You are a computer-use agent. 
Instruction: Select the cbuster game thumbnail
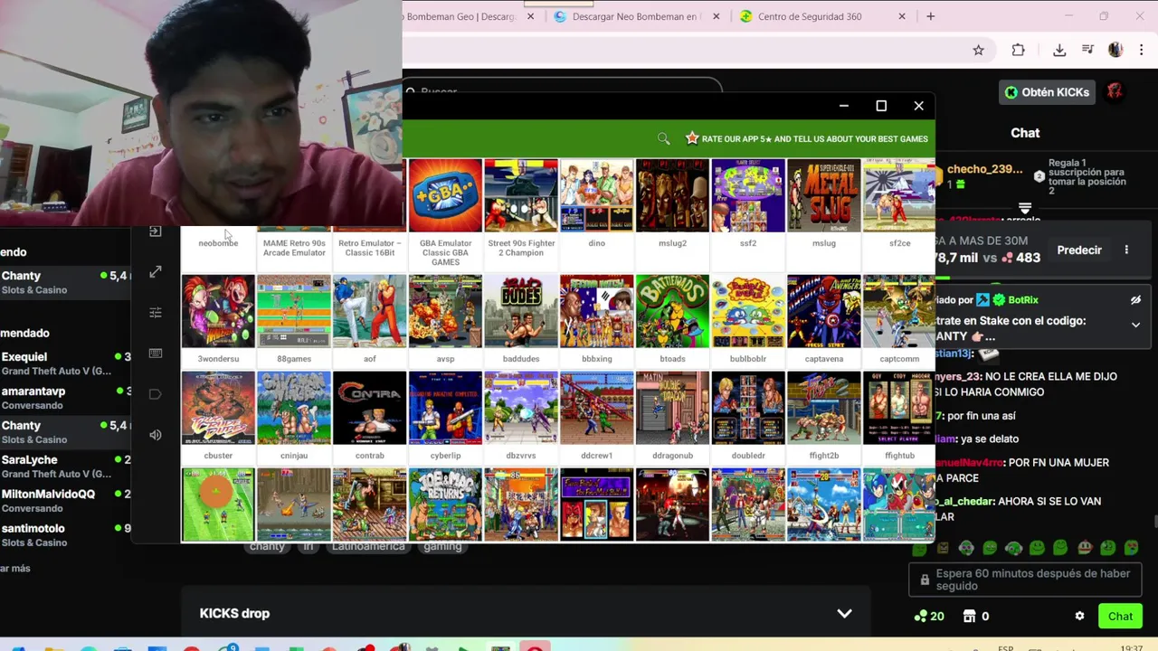tap(218, 408)
